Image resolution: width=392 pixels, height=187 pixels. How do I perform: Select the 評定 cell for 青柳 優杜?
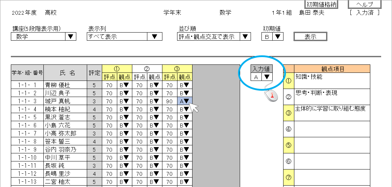(x=94, y=85)
